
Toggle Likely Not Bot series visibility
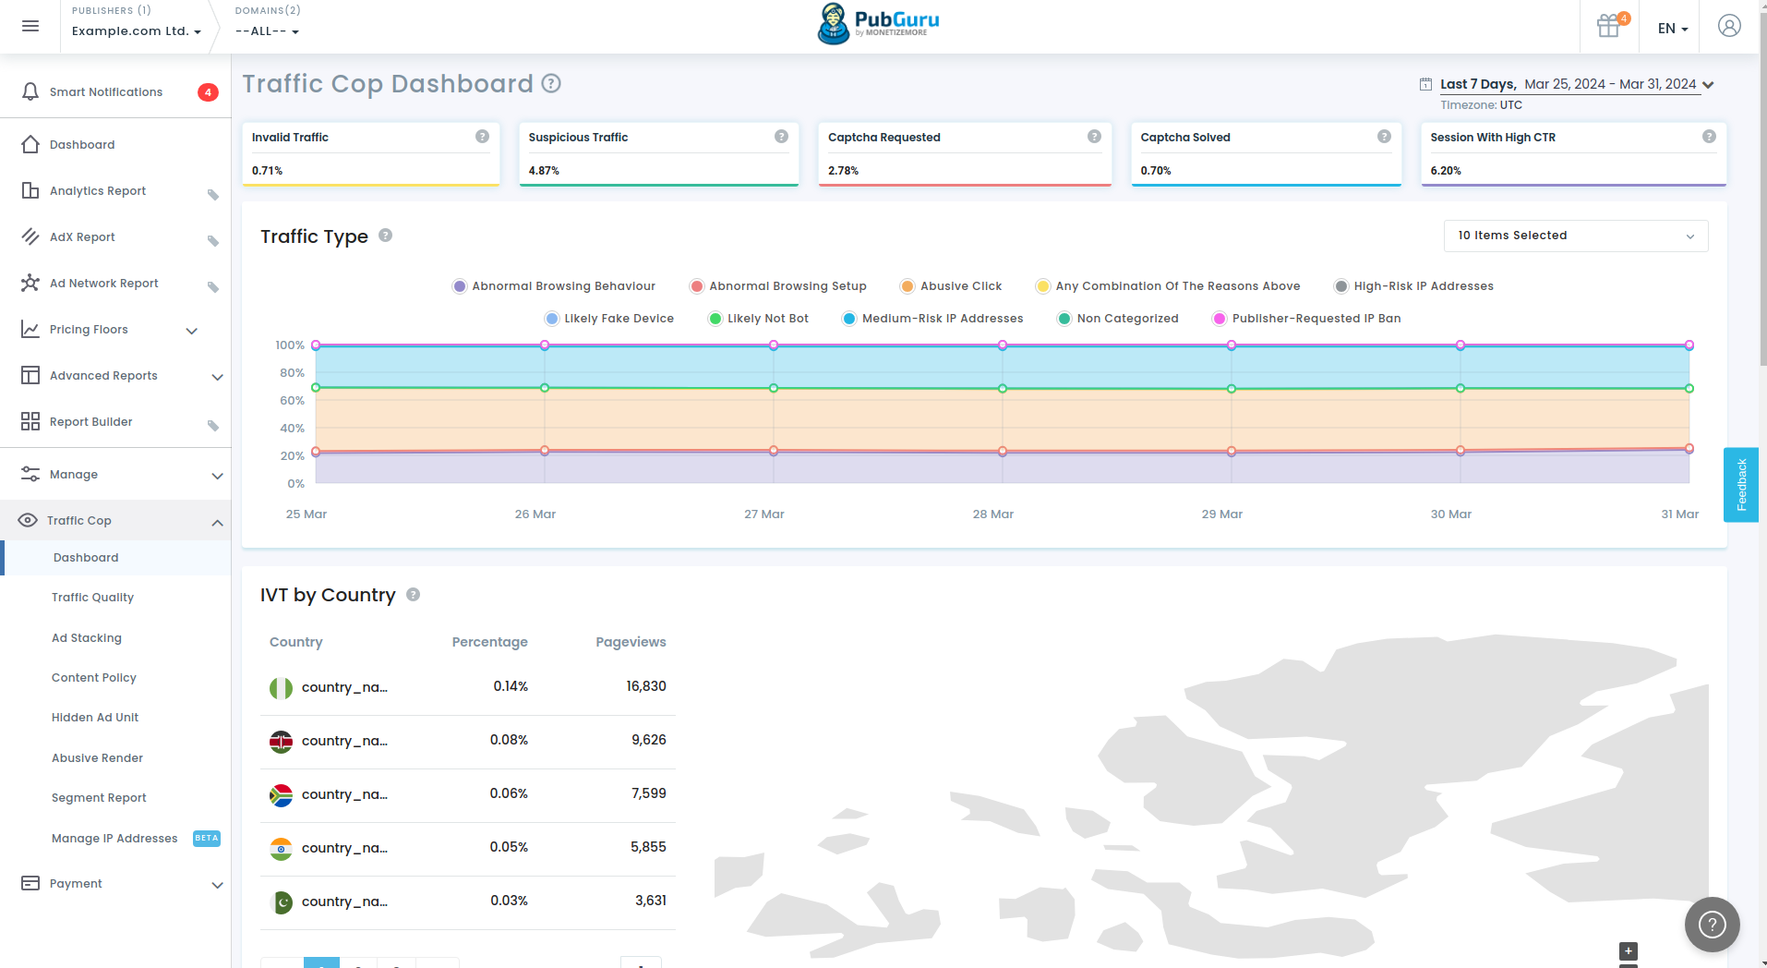click(x=757, y=318)
